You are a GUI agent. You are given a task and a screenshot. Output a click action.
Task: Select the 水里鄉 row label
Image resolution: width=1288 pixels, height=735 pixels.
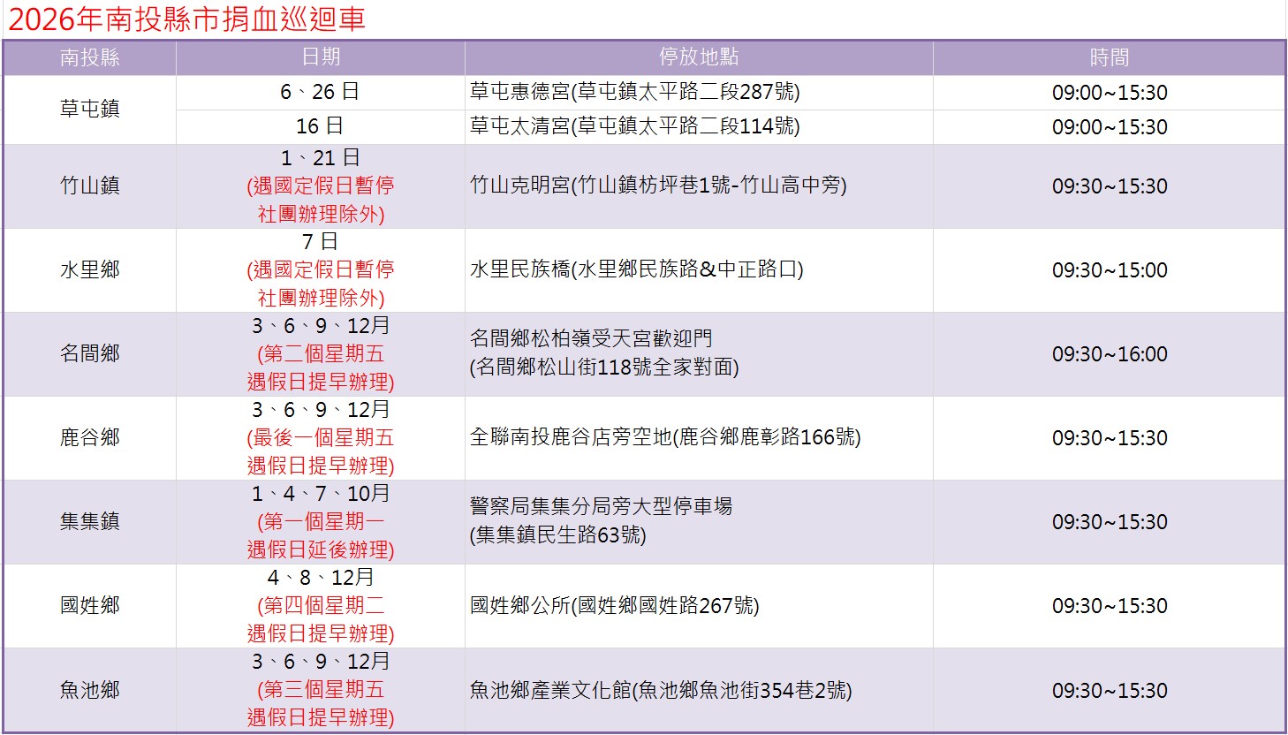point(91,271)
